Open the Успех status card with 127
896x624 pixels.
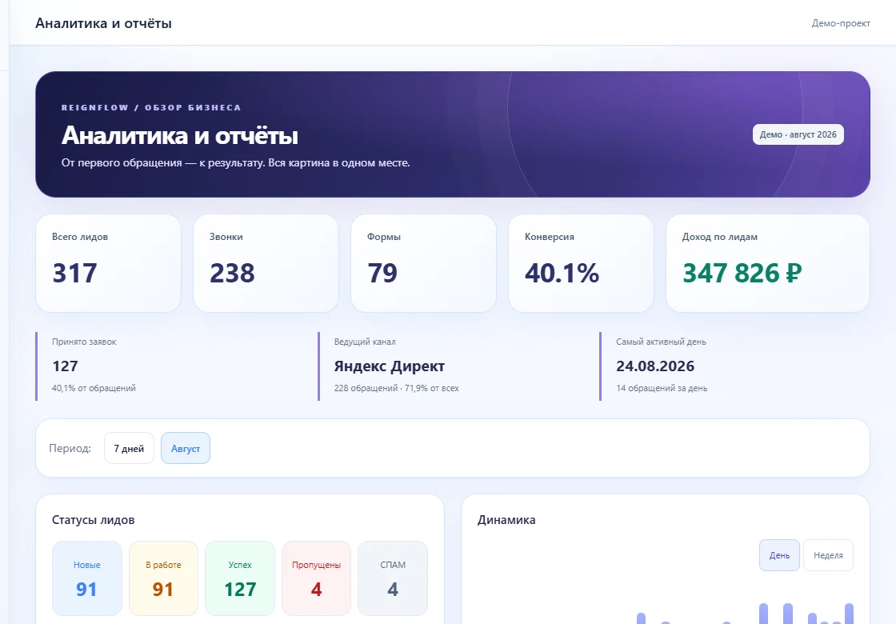coord(240,578)
